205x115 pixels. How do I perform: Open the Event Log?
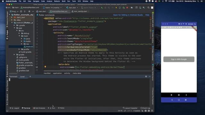(145, 108)
